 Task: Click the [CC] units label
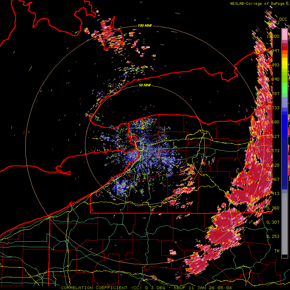point(275,23)
